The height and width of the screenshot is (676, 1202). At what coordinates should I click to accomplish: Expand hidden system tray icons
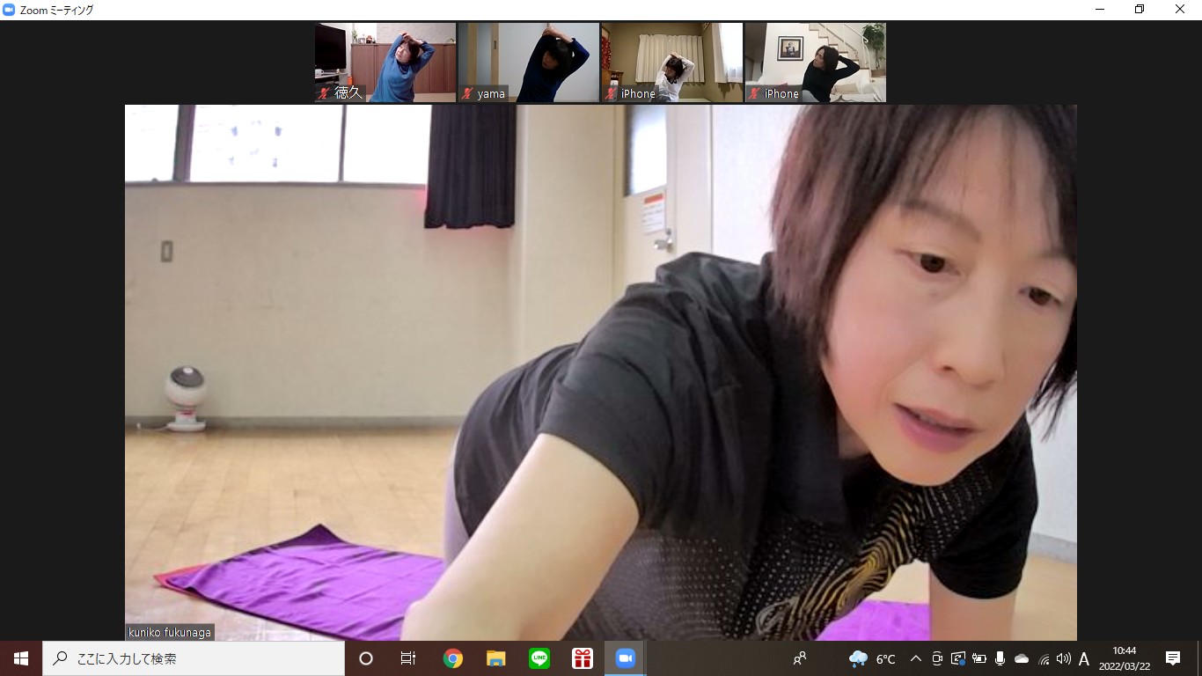click(x=915, y=658)
